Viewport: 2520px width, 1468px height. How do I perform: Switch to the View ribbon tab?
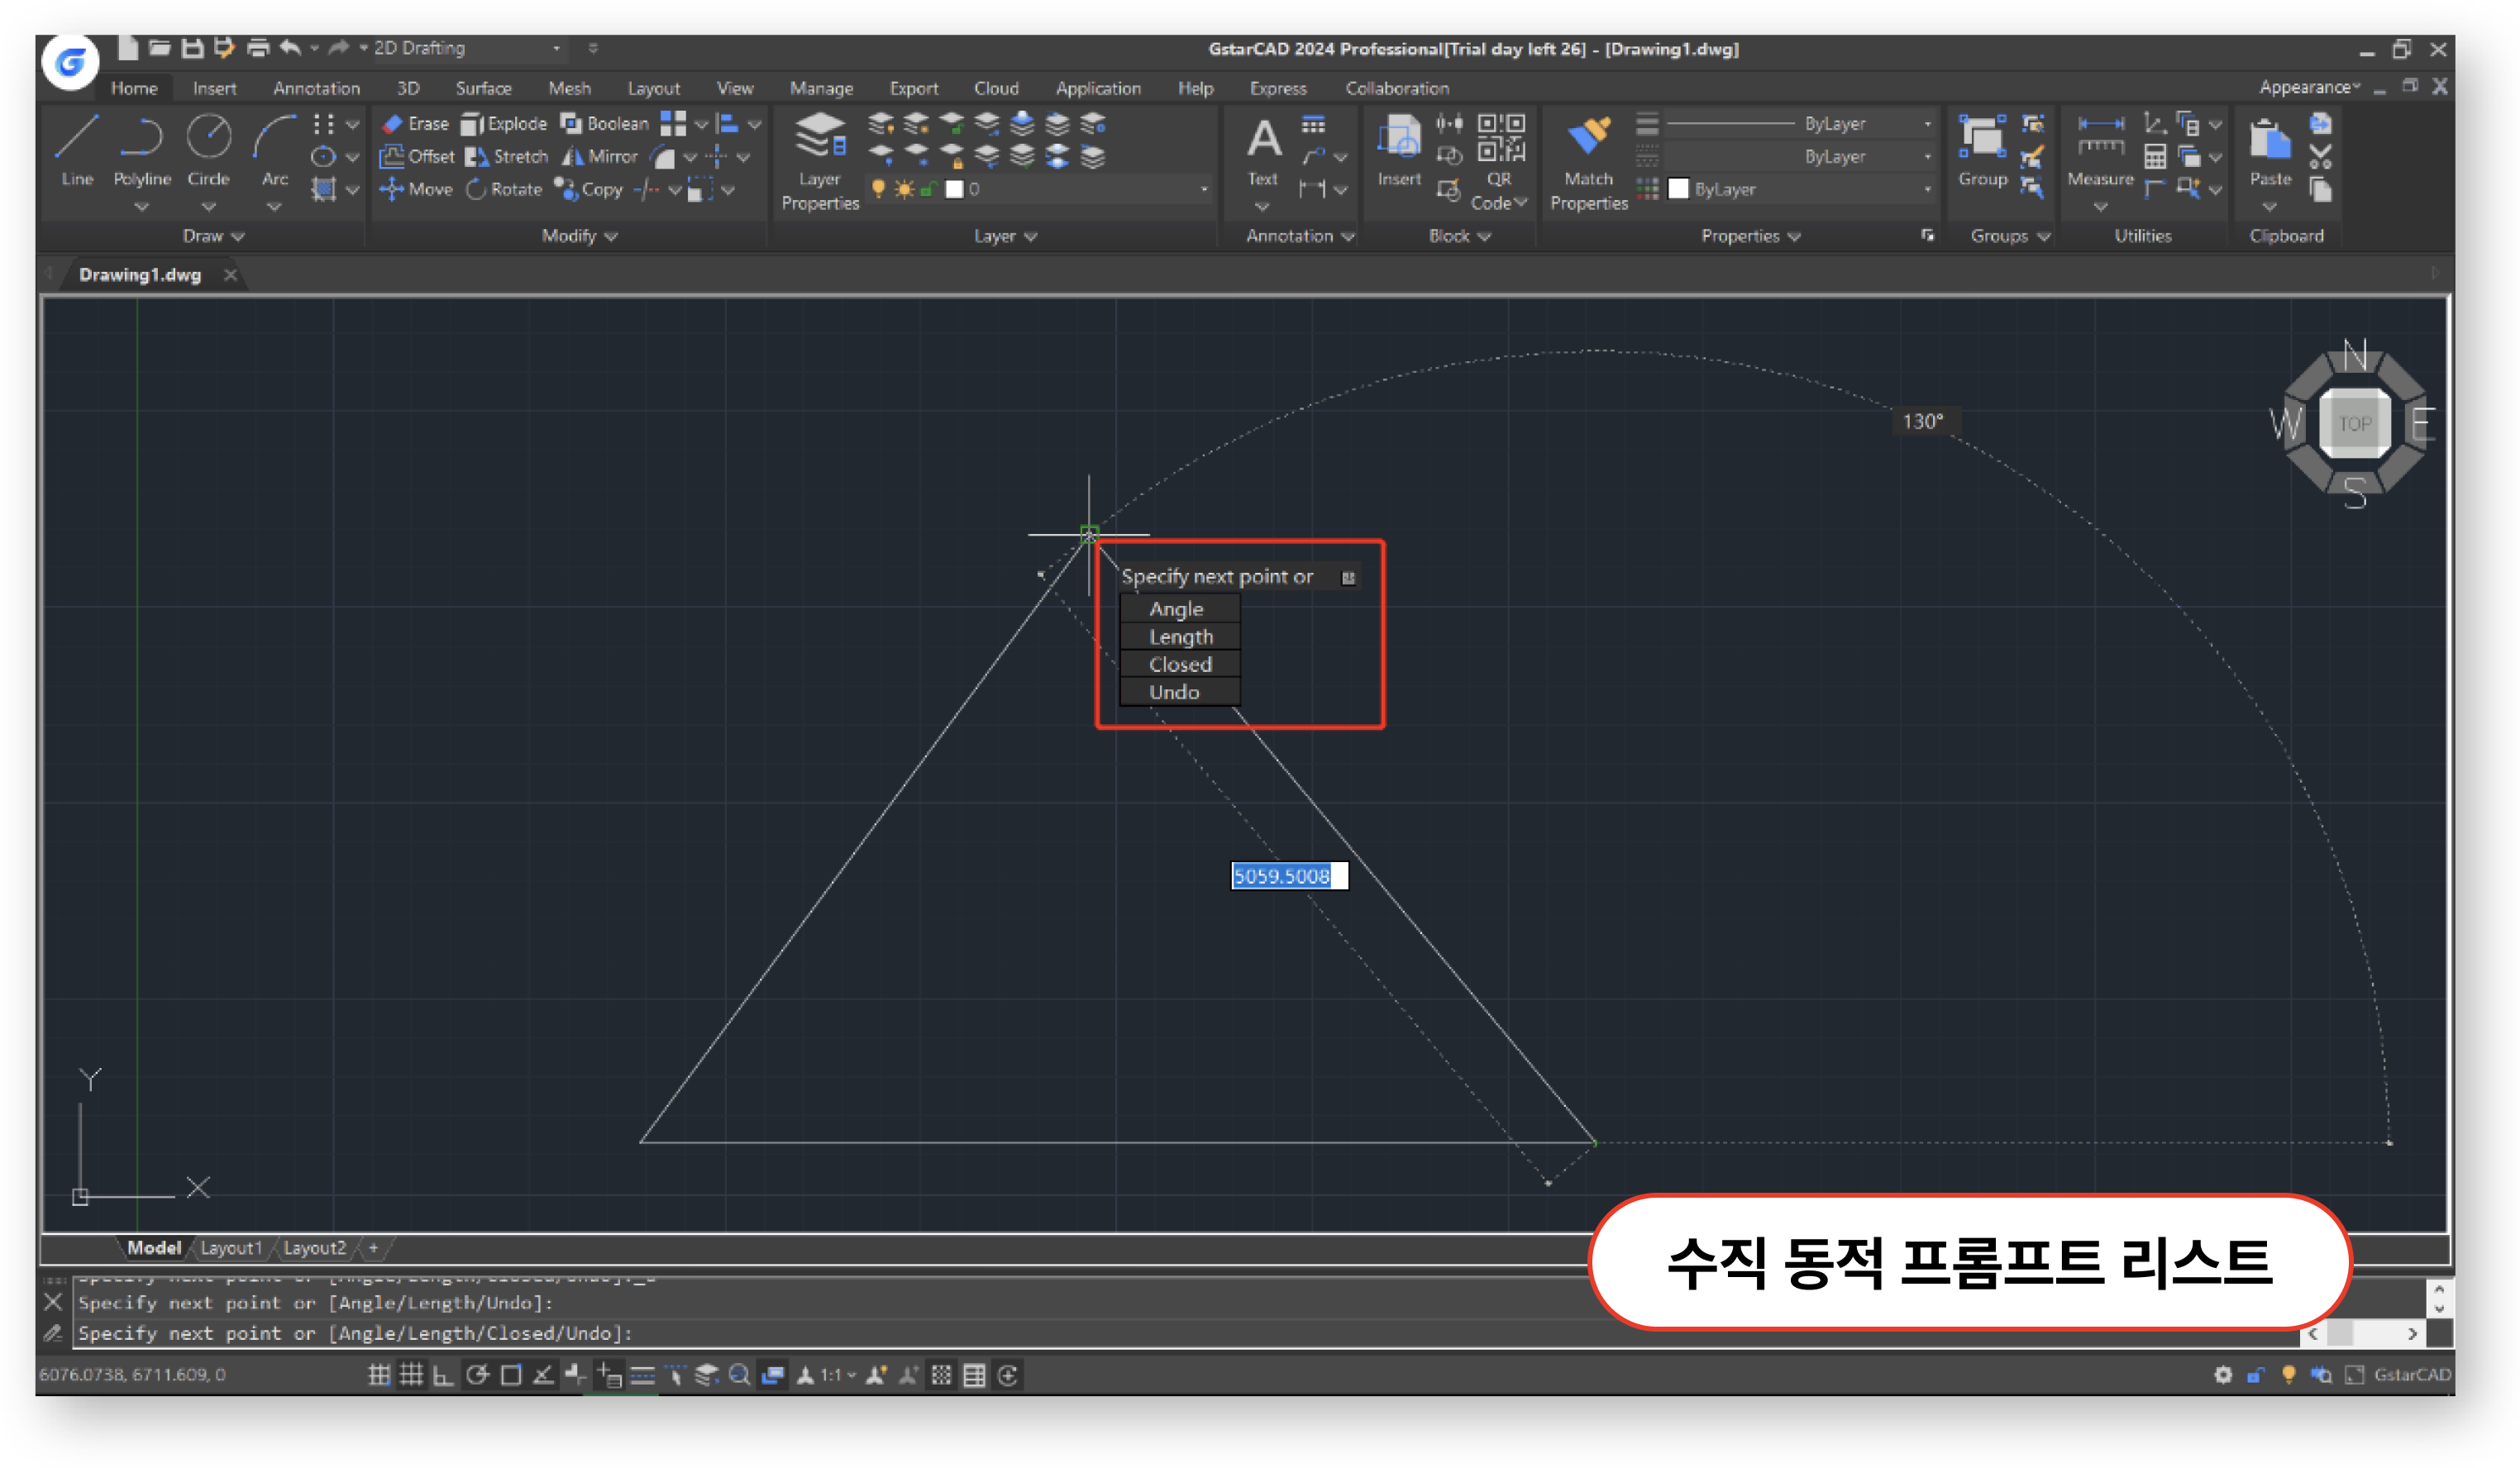coord(735,88)
